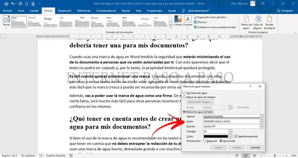Image resolution: width=298 pixels, height=158 pixels.
Task: Click the Cancelar button
Action: pyautogui.click(x=255, y=147)
